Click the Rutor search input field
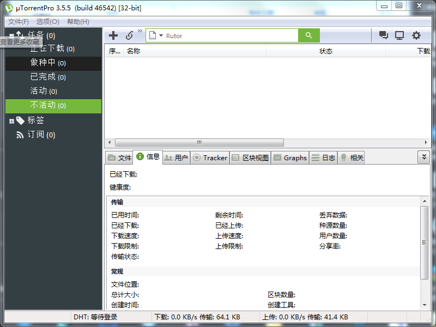The height and width of the screenshot is (327, 436). tap(231, 35)
